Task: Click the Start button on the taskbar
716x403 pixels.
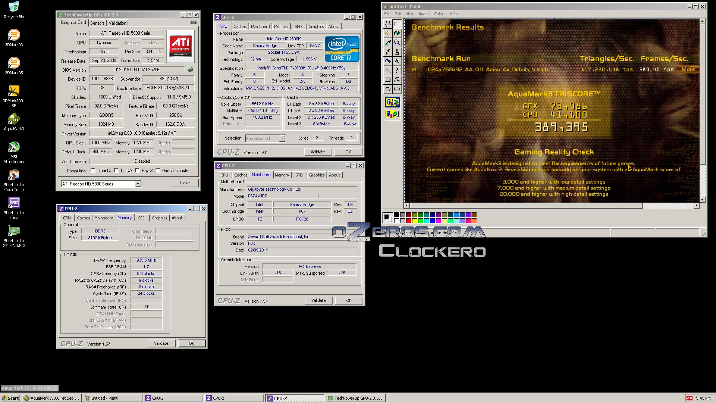Action: (10, 398)
